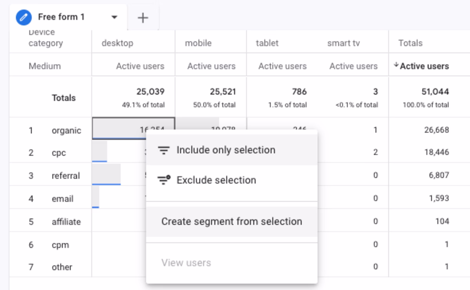
Task: Select the organic medium row label
Action: 66,130
